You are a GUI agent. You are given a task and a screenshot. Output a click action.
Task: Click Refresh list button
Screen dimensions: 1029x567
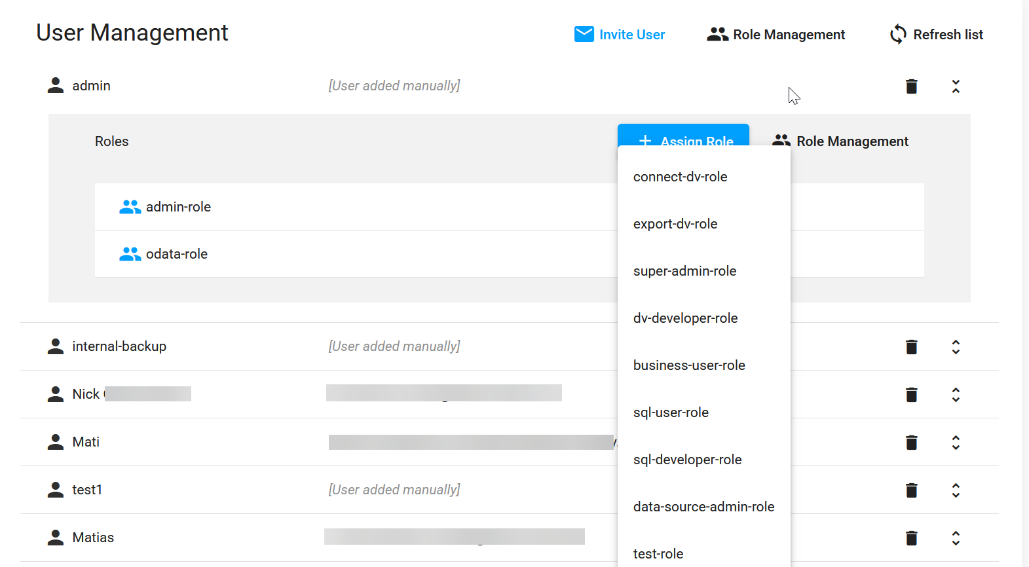[937, 35]
